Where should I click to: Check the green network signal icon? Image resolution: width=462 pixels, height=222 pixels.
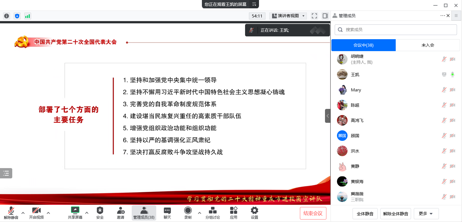coord(27,16)
